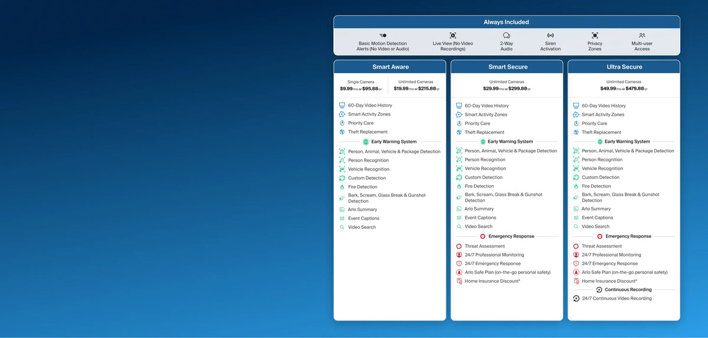
Task: Click 60-Day Video History icon in Ultra Secure
Action: coord(576,106)
